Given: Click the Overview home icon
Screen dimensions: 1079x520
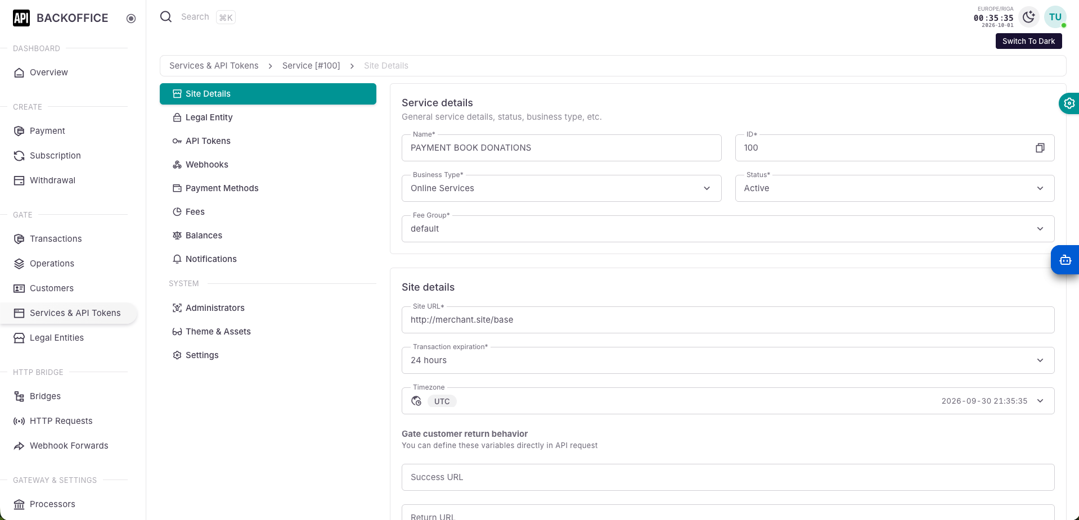Looking at the screenshot, I should 19,73.
